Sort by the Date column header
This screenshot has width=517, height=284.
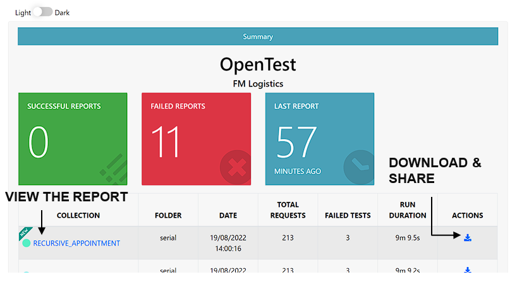pos(228,215)
